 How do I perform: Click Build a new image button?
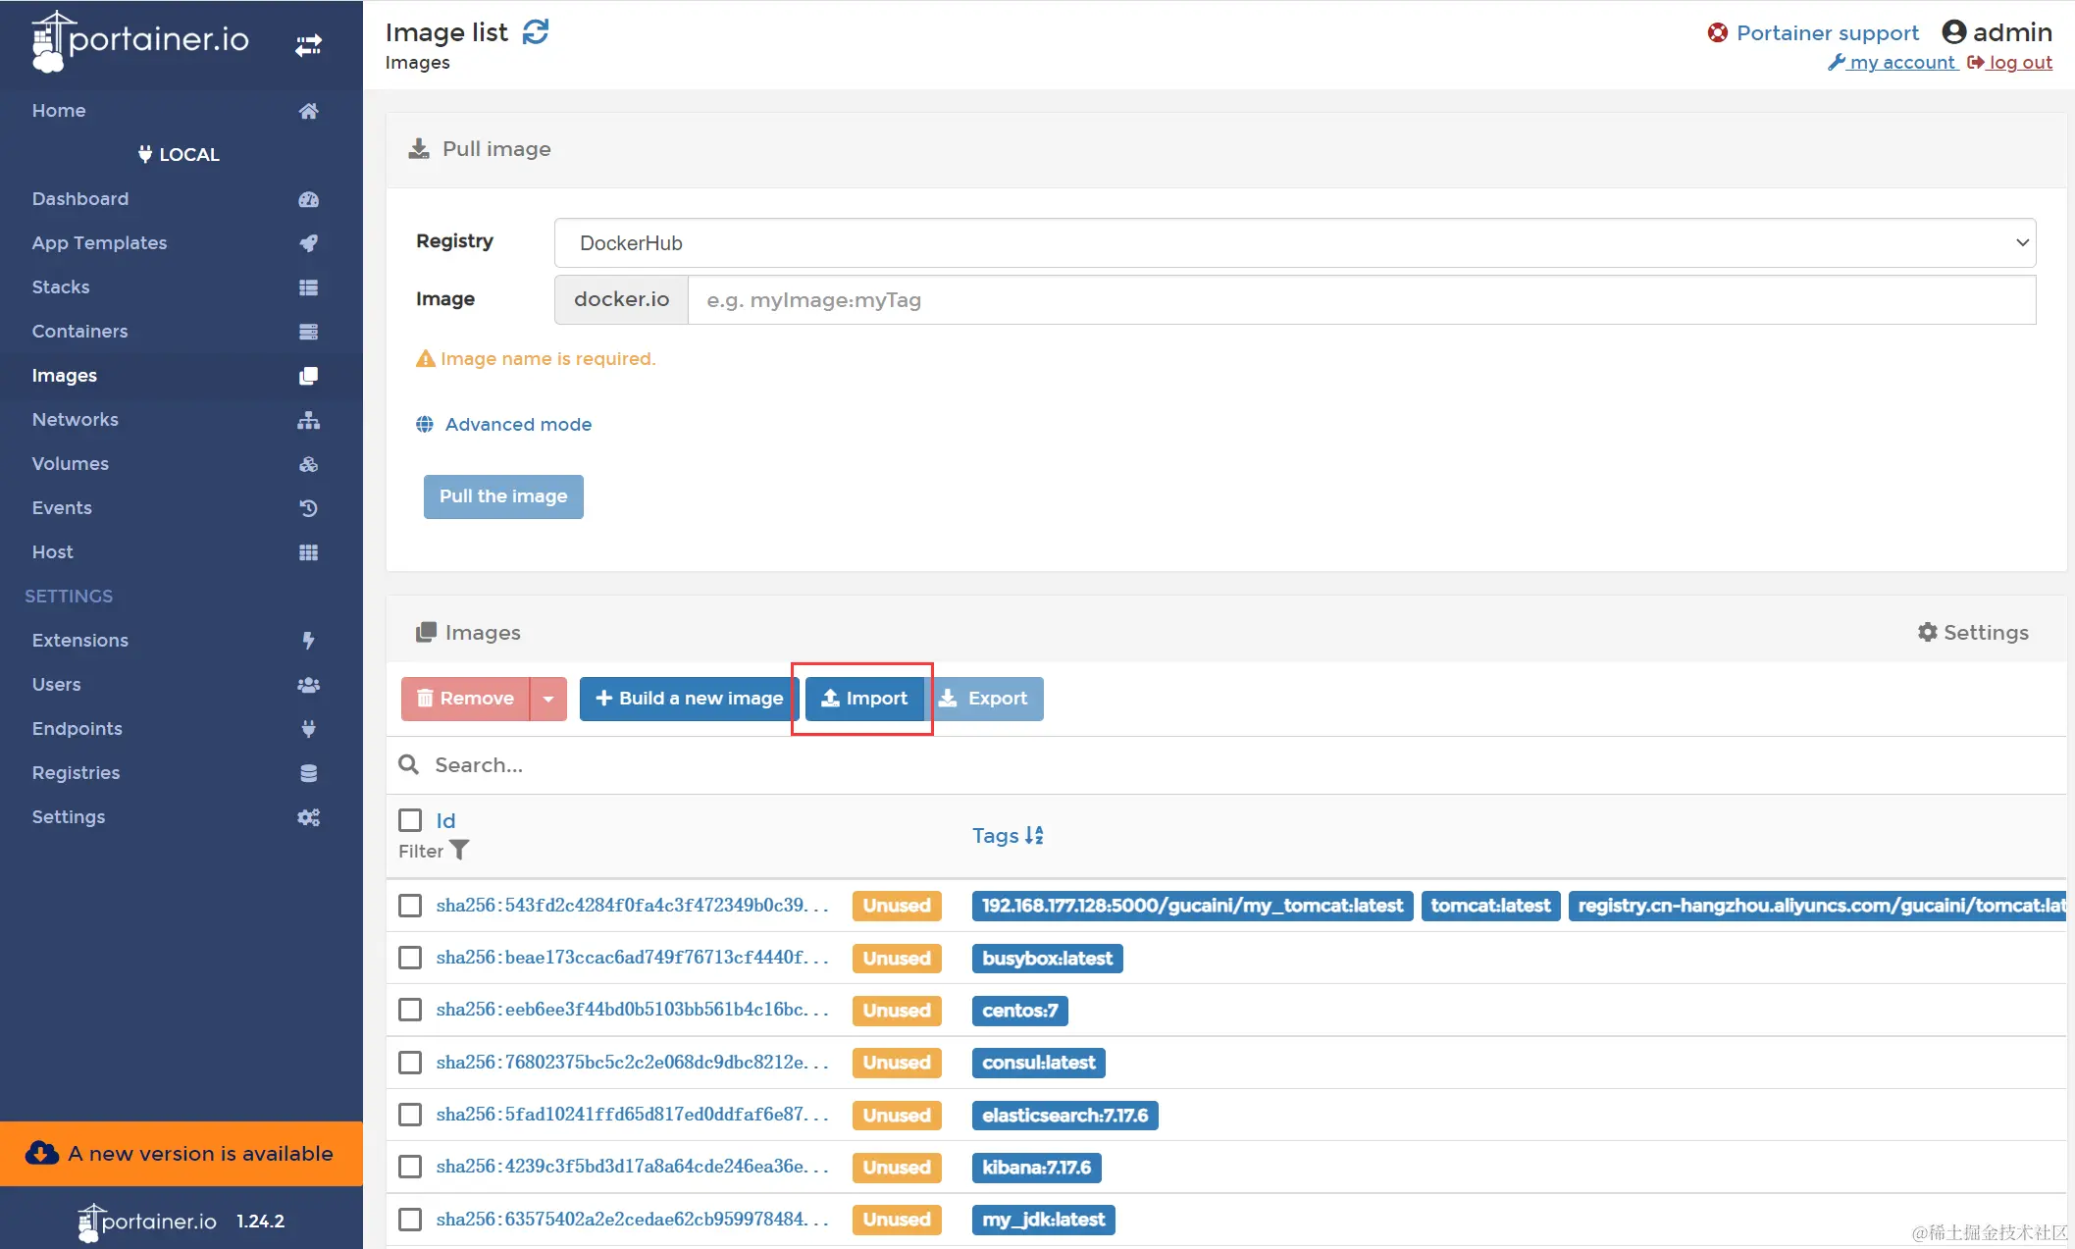[689, 699]
